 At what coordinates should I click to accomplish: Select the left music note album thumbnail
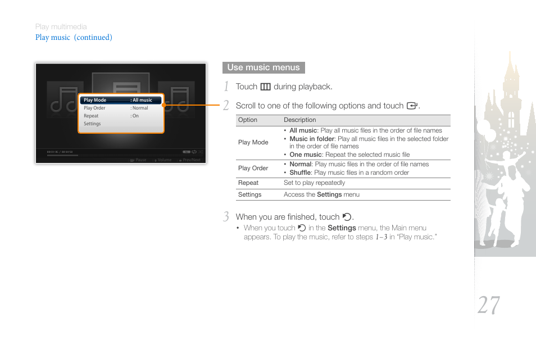(63, 99)
